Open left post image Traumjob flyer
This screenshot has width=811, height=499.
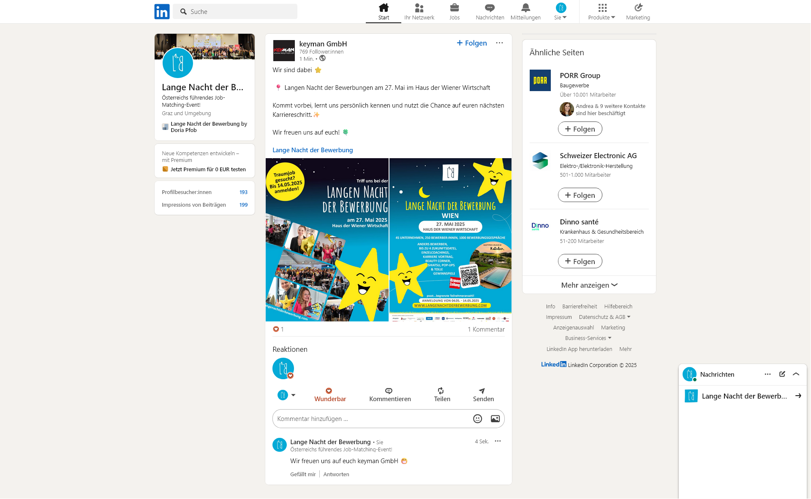tap(327, 240)
